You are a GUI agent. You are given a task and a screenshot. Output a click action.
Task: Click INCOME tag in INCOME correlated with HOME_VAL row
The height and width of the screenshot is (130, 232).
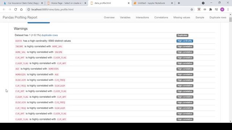19,47
